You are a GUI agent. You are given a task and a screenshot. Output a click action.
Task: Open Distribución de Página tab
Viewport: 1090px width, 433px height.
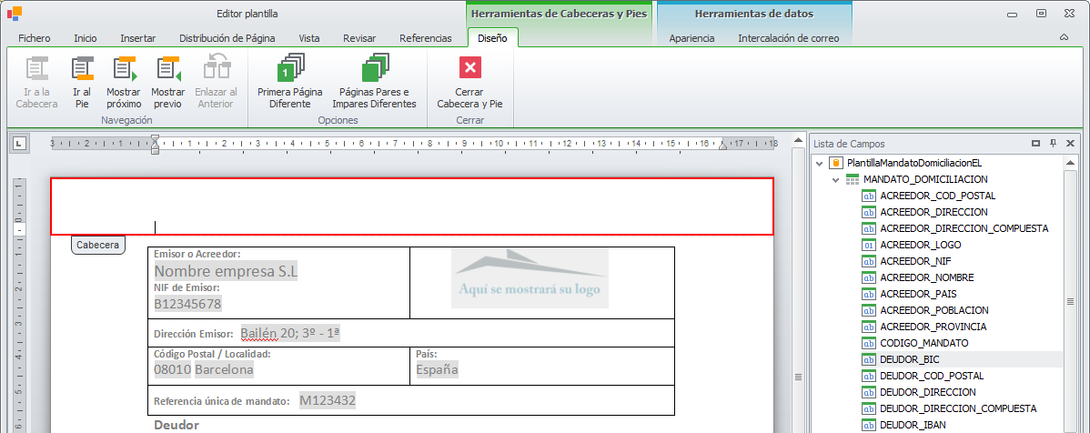[227, 38]
